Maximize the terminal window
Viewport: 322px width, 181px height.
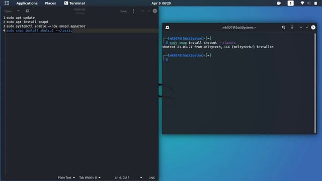(x=307, y=27)
